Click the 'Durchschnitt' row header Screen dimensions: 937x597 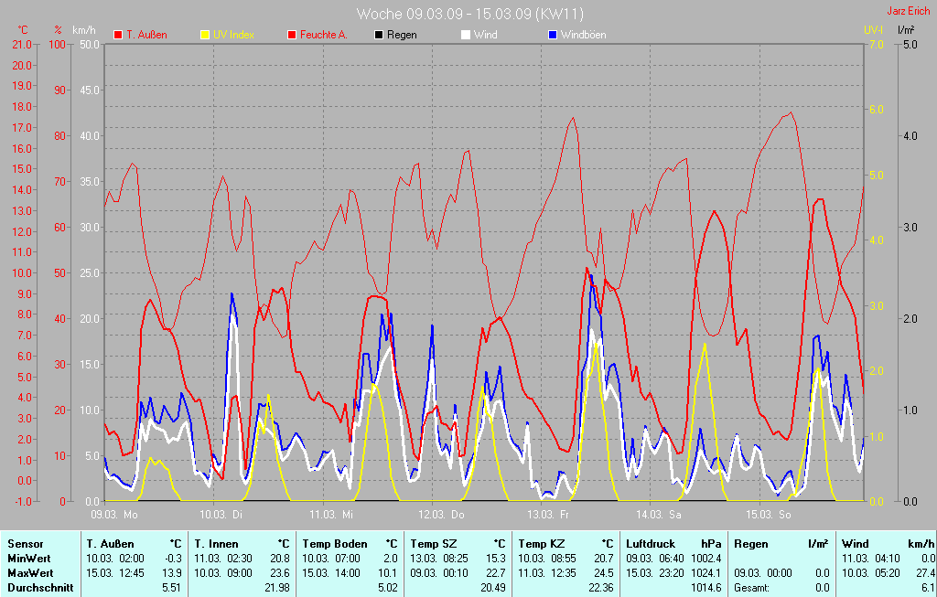[40, 588]
